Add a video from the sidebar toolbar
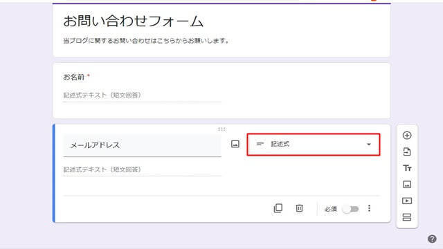 click(407, 201)
